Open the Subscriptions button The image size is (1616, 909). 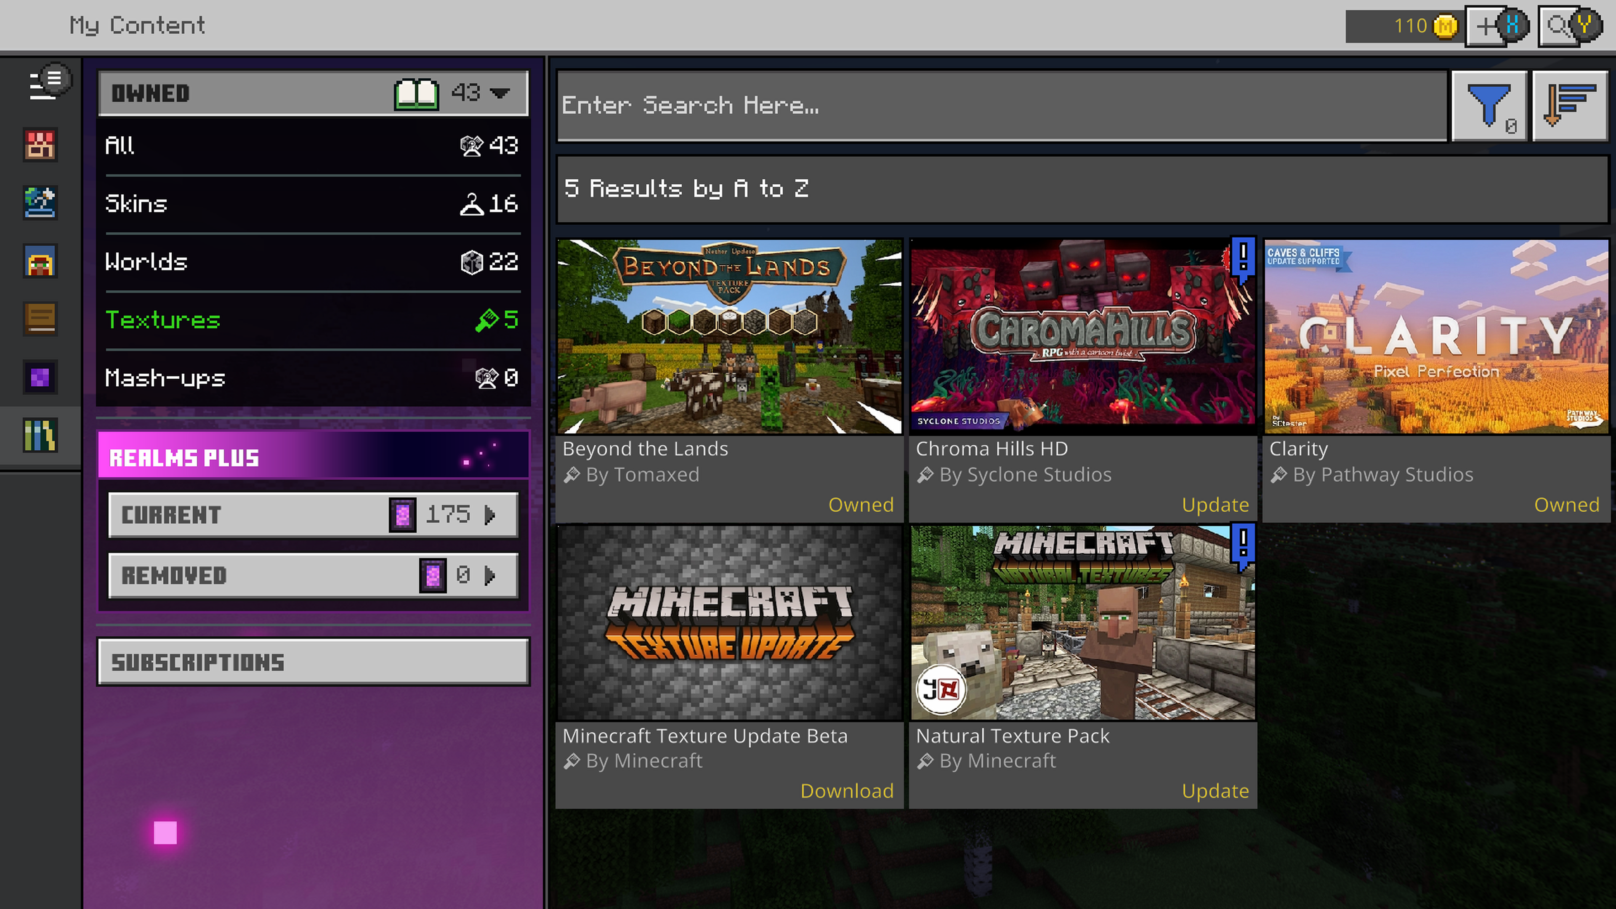tap(314, 662)
